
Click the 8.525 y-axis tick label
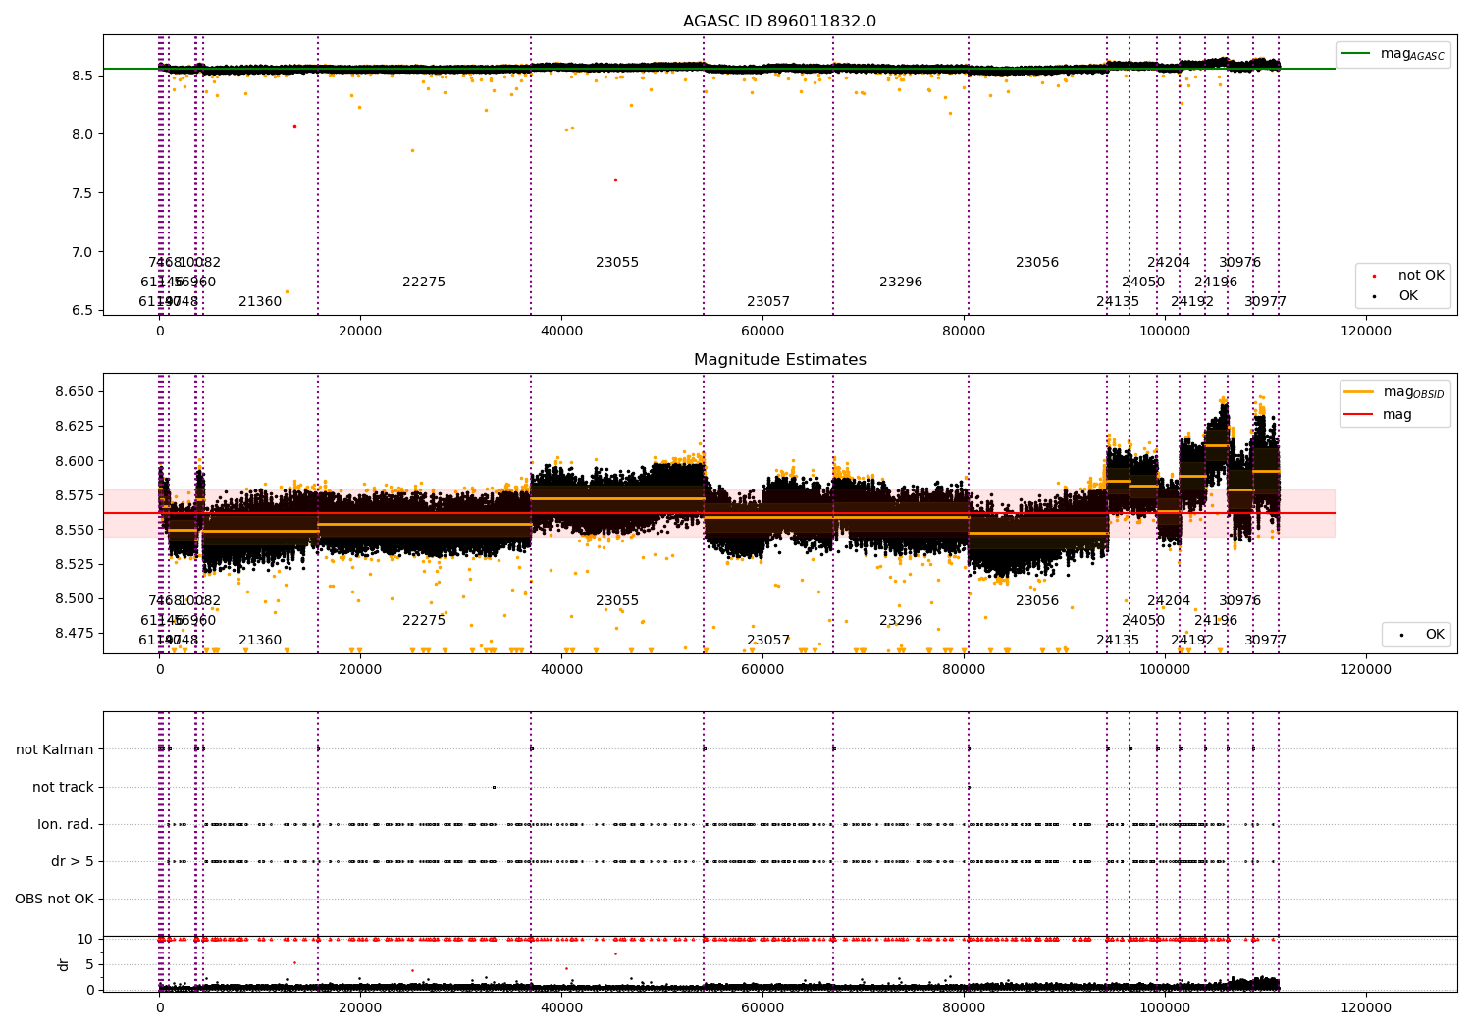75,564
